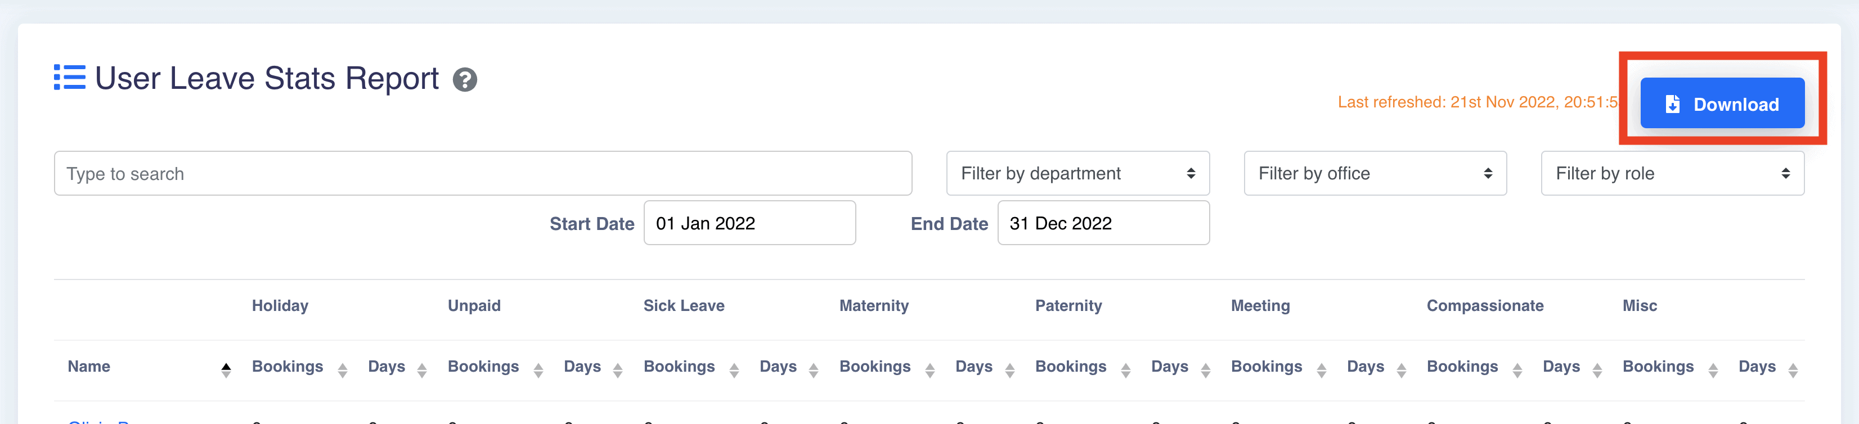Sort Holiday Days column
The height and width of the screenshot is (424, 1859).
422,370
